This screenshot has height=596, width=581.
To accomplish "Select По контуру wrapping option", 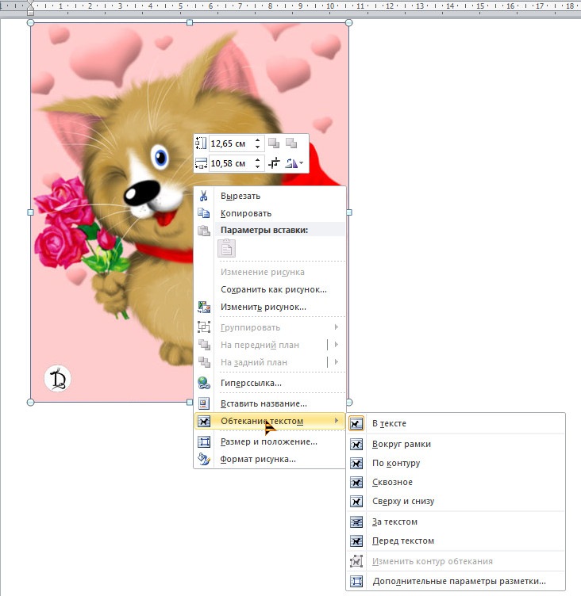I will coord(456,463).
